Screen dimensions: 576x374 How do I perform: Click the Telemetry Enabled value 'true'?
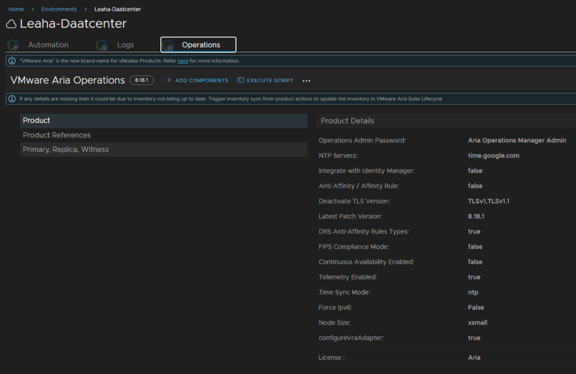tap(474, 277)
